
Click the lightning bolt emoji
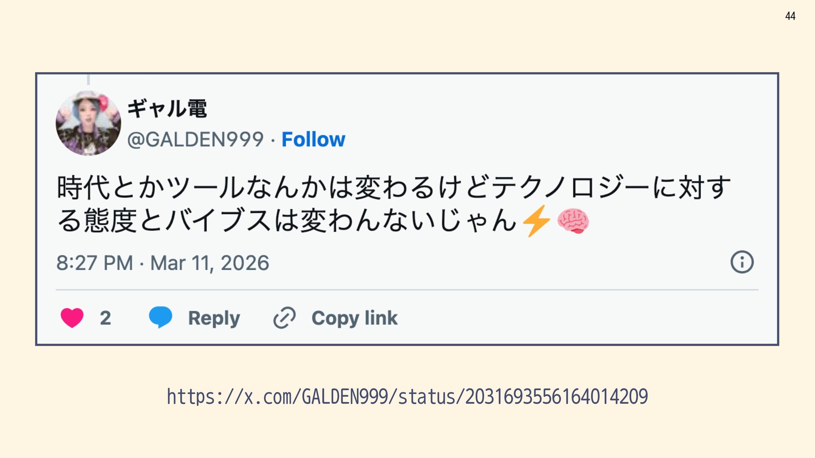536,221
